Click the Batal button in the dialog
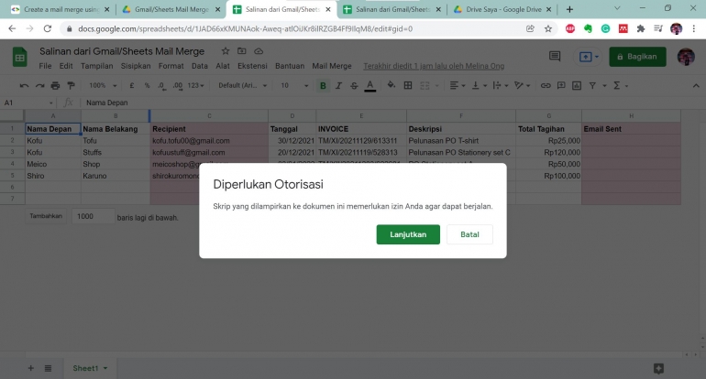This screenshot has height=379, width=706. [x=469, y=234]
